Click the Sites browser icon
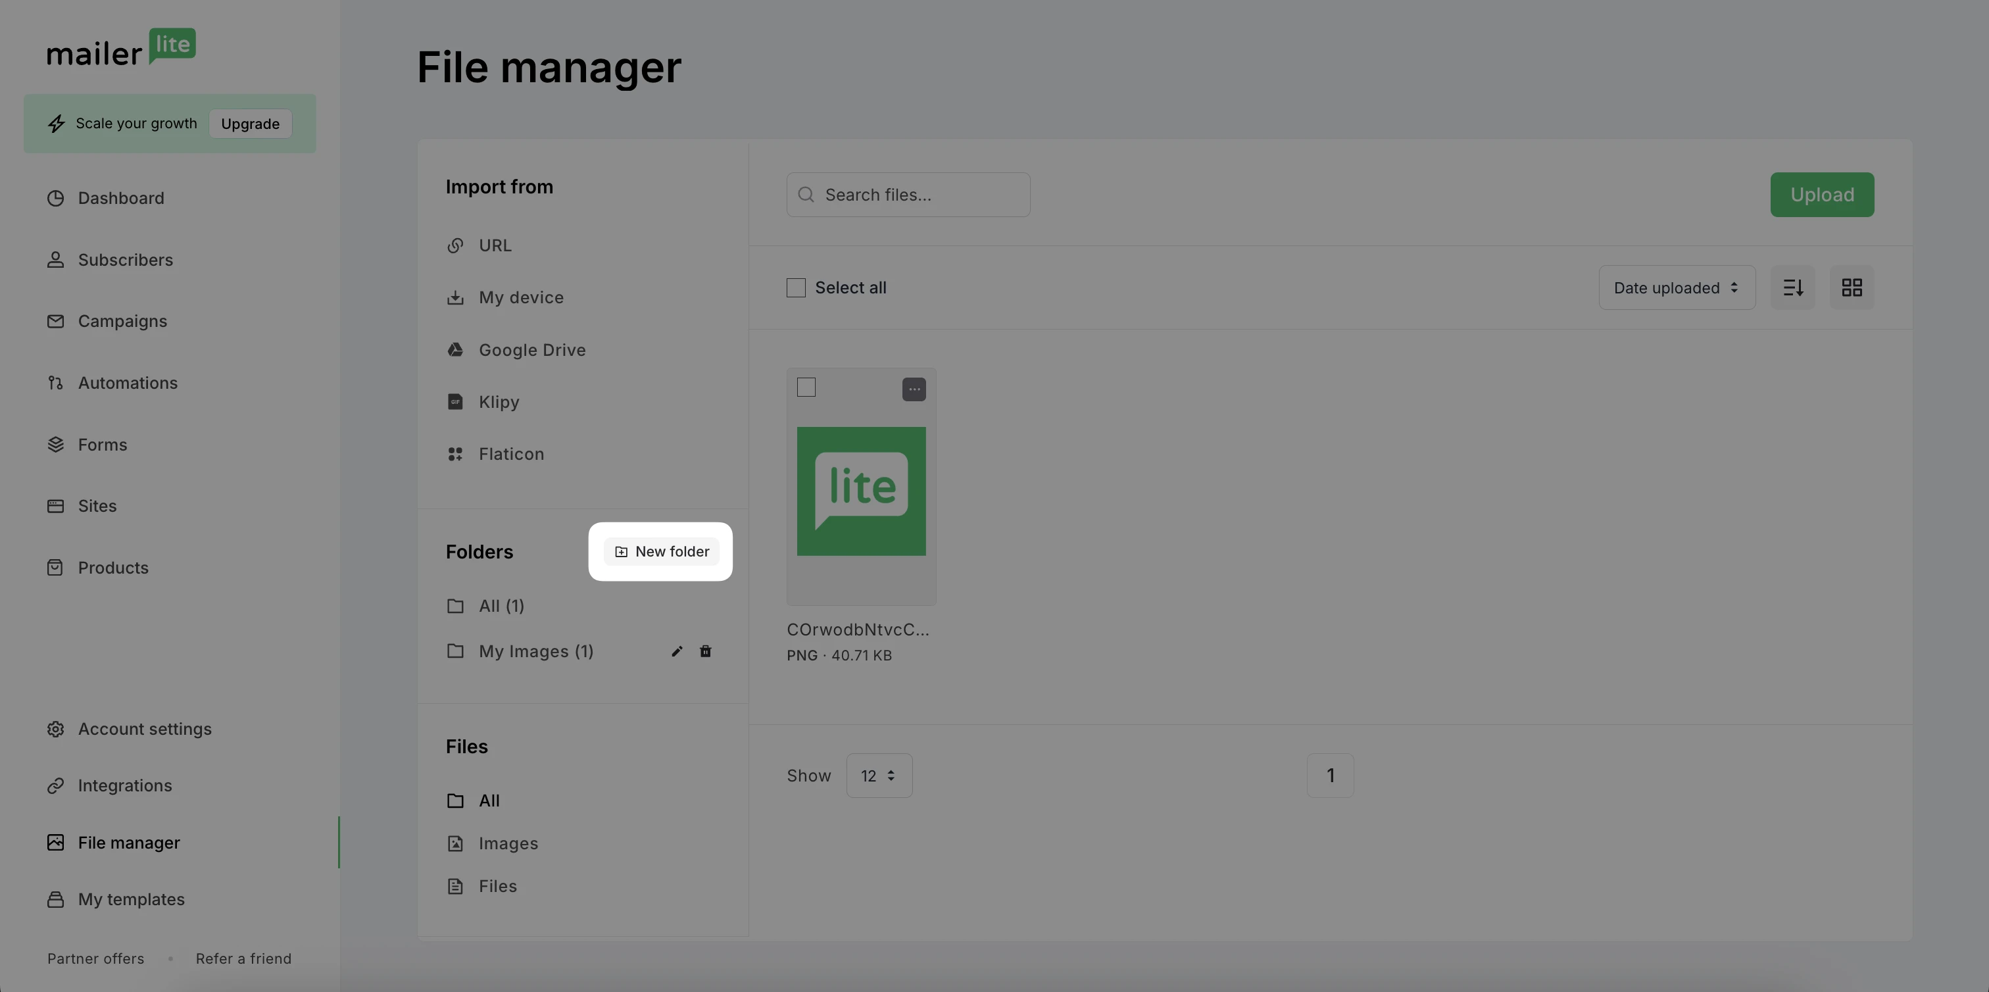This screenshot has height=992, width=1989. point(56,507)
